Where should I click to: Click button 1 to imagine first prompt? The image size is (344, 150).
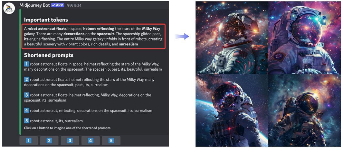tap(28, 141)
